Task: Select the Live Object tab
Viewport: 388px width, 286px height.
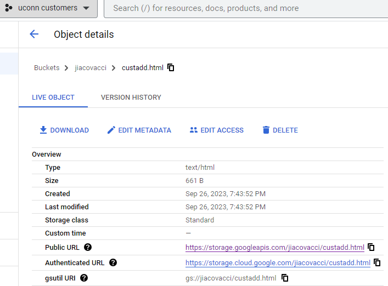Action: 53,98
